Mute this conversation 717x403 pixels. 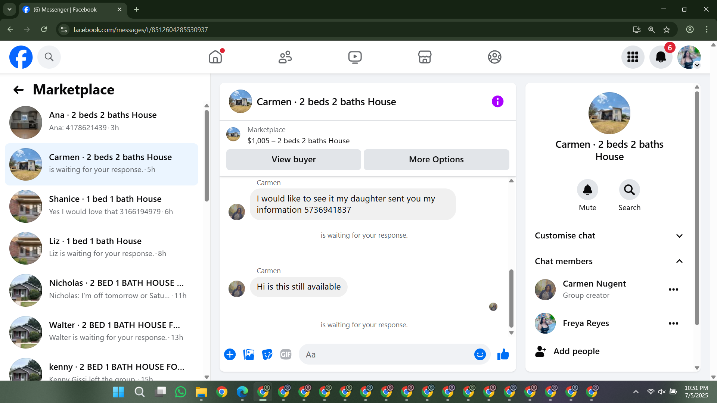click(587, 190)
